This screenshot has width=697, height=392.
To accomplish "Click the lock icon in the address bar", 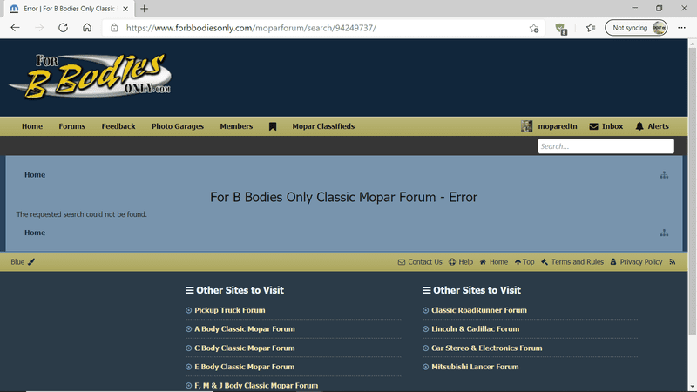I will [x=114, y=28].
